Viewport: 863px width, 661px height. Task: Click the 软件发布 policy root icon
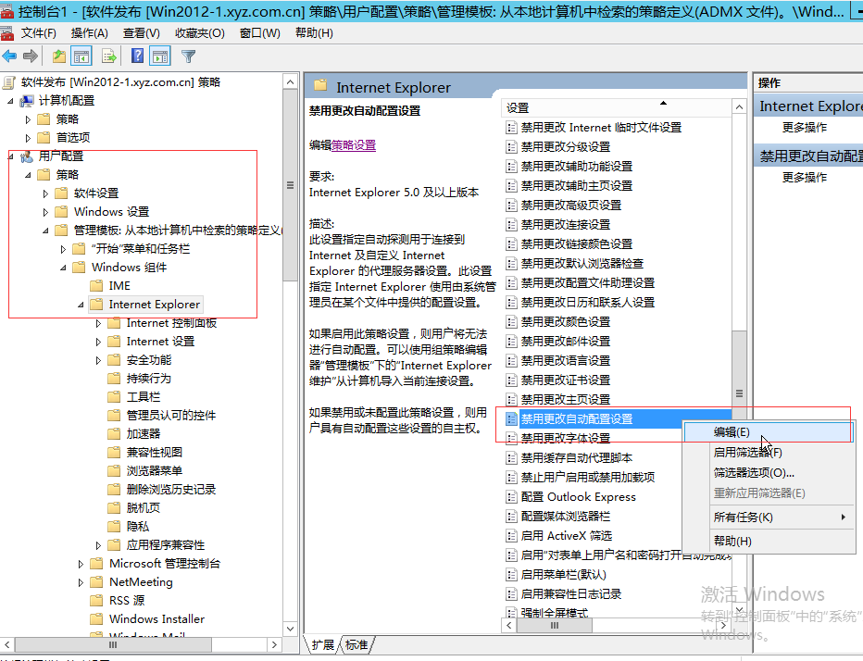click(x=9, y=82)
